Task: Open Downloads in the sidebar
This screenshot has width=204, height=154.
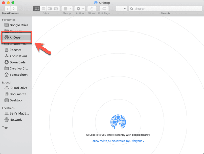Action: pos(17,62)
